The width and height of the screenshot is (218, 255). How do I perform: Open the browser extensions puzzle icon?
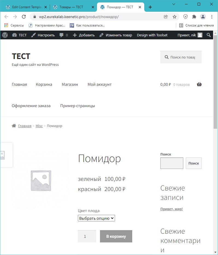pyautogui.click(x=194, y=17)
